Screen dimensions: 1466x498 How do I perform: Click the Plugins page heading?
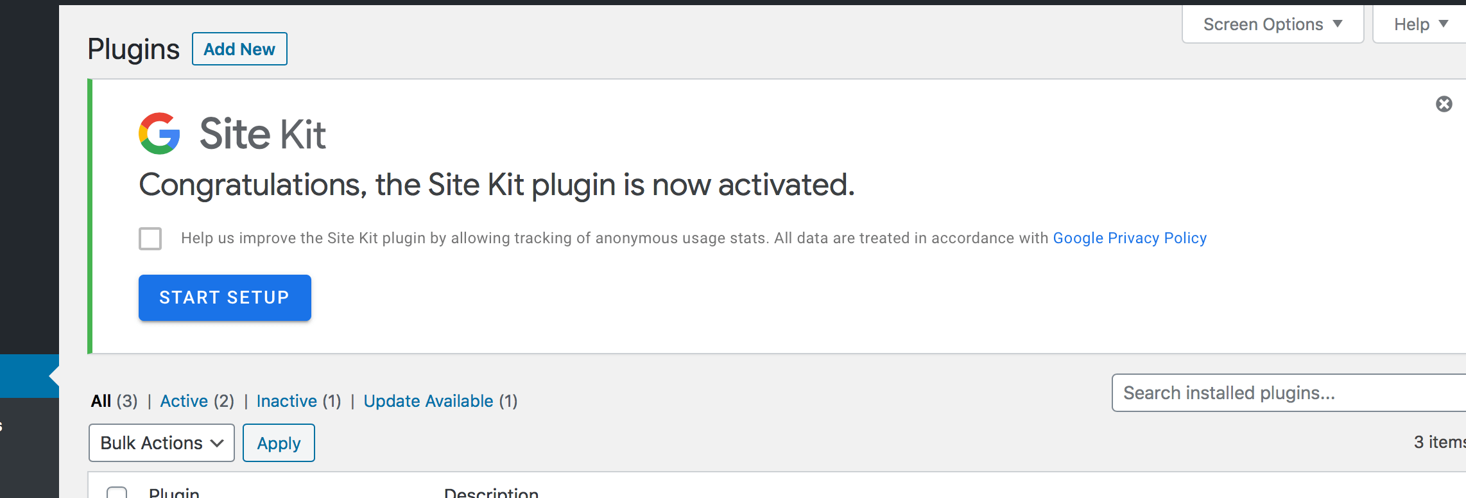tap(134, 48)
